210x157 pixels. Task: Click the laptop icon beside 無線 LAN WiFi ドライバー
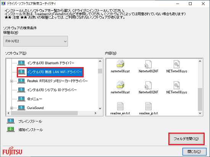click(21, 72)
